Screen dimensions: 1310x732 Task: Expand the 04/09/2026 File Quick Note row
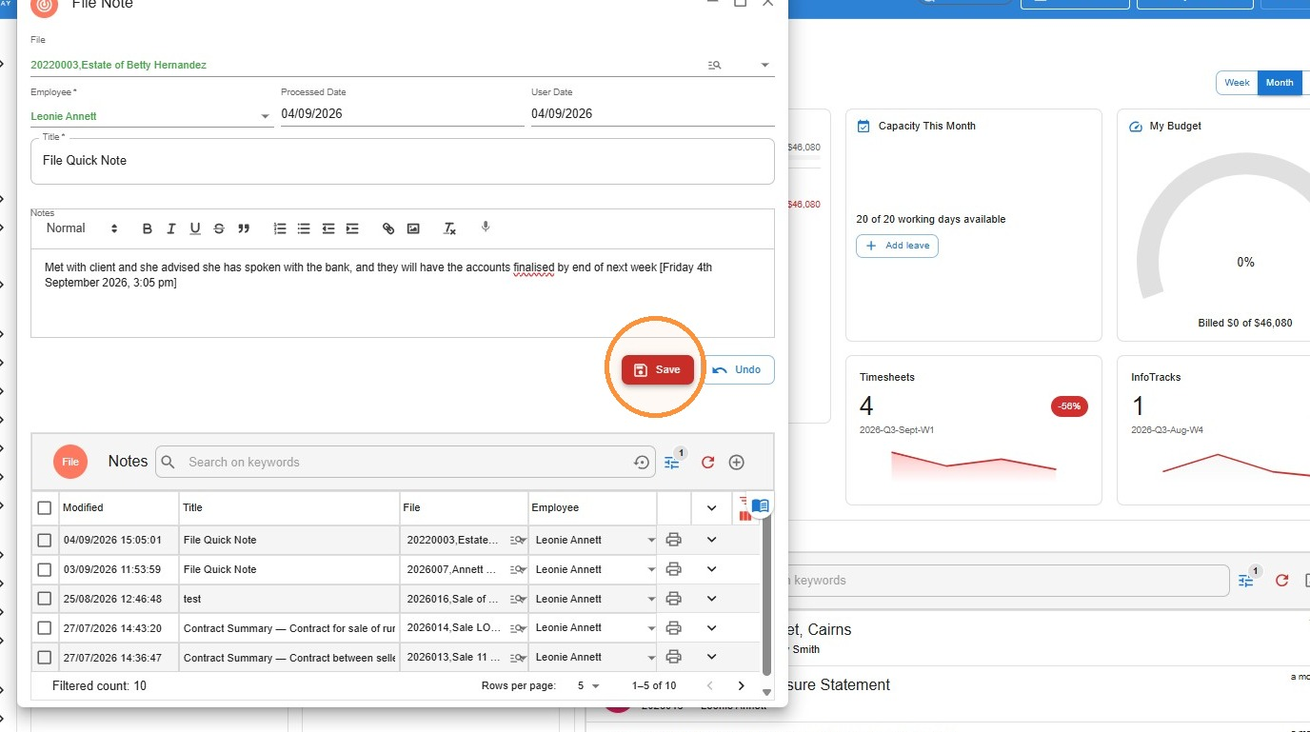tap(711, 540)
